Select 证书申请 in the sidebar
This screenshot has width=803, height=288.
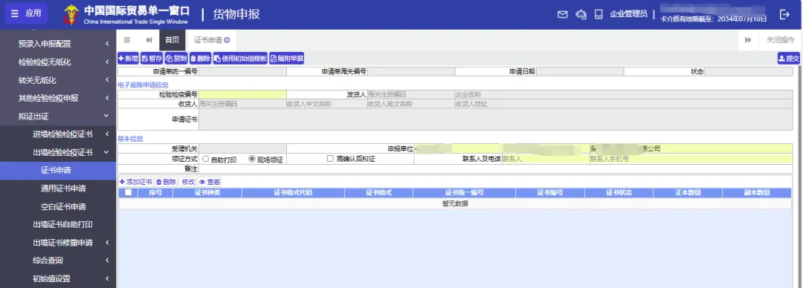(58, 170)
